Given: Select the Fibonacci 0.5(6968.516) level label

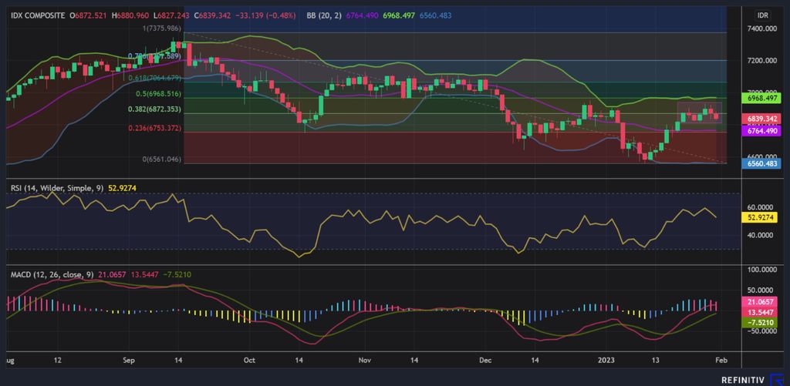Looking at the screenshot, I should [x=158, y=94].
